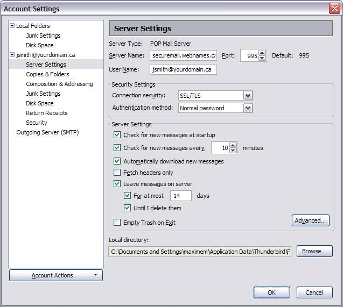Enable Empty Trash on Exit checkbox
The height and width of the screenshot is (307, 343).
[117, 223]
